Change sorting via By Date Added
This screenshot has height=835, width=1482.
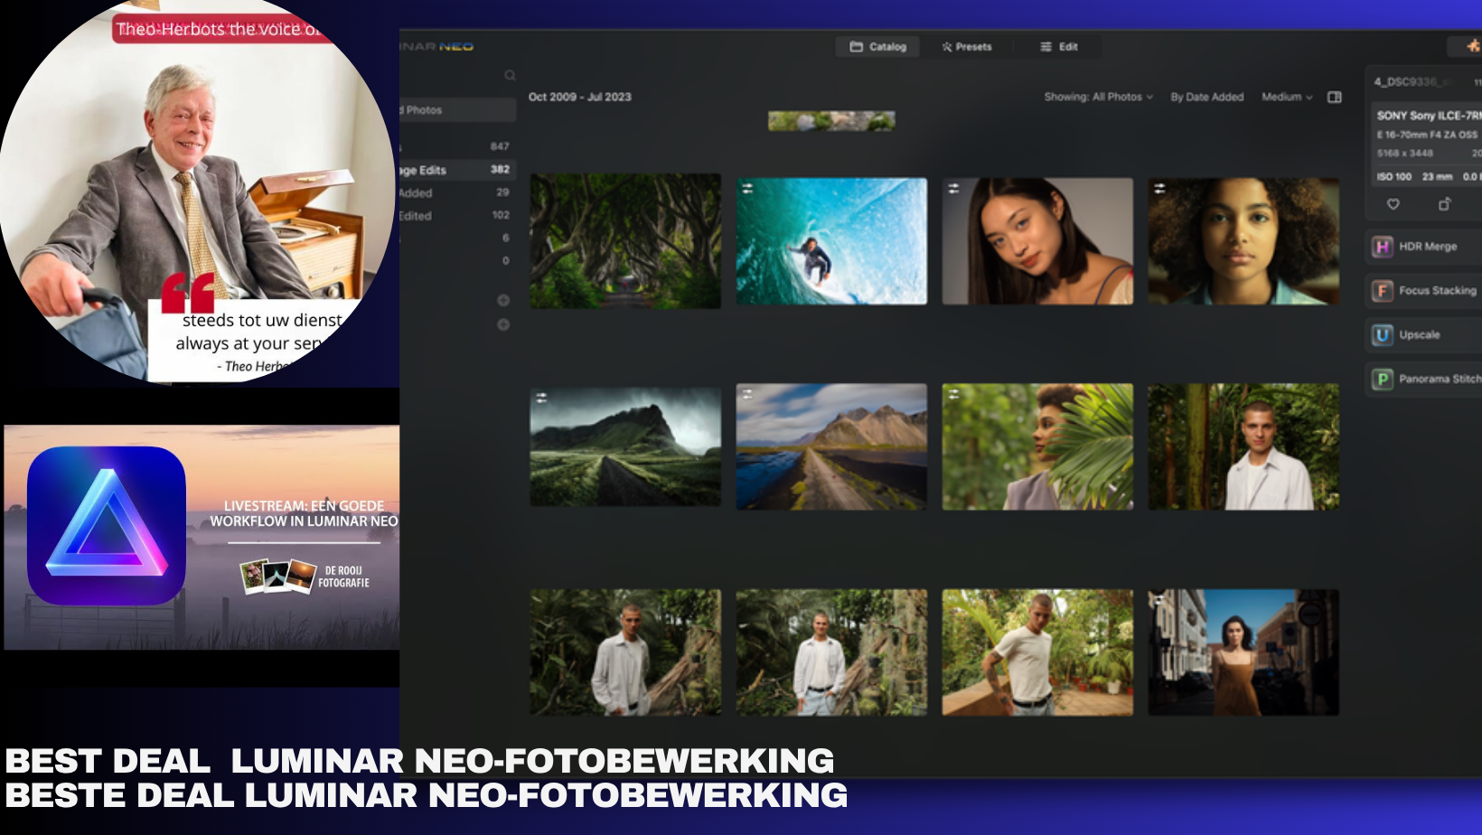[x=1207, y=97]
